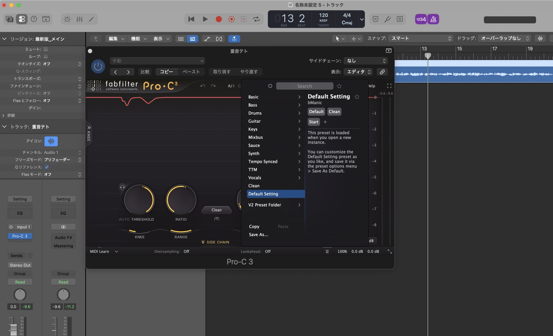Click the red Record button
553x336 pixels.
point(219,19)
